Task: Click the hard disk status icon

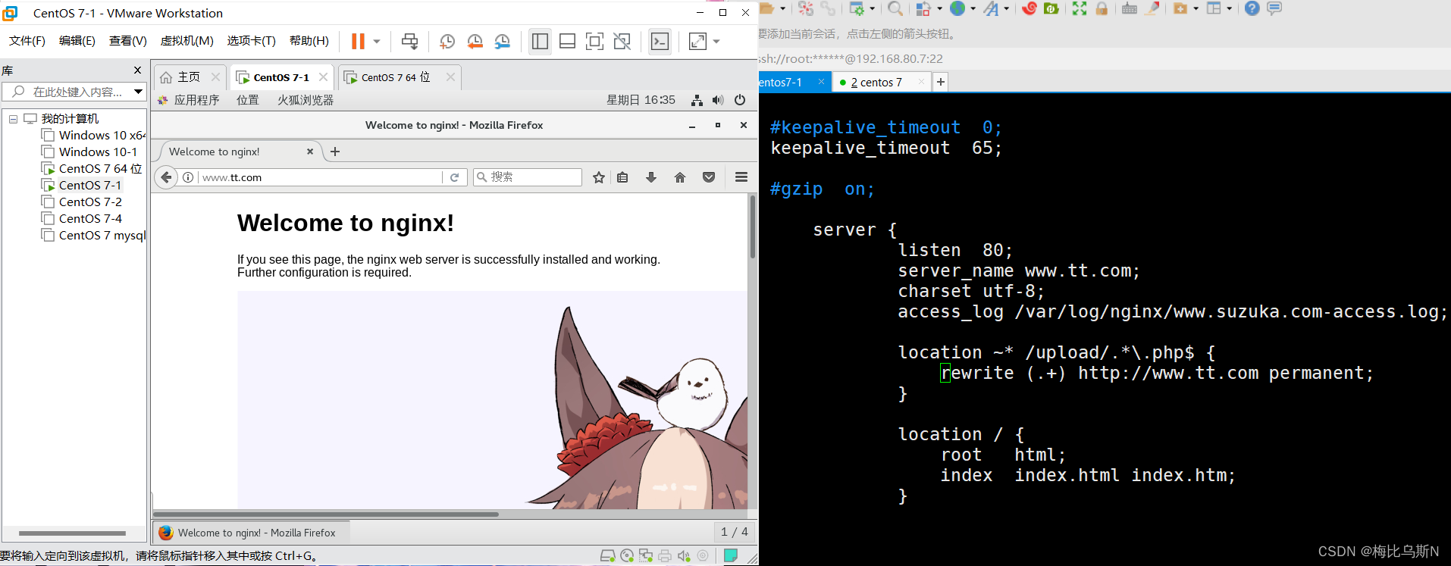Action: point(607,556)
